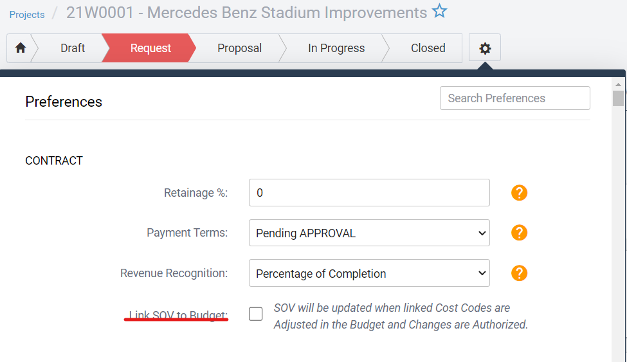Move project to the Proposal stage
This screenshot has width=627, height=362.
tap(239, 48)
